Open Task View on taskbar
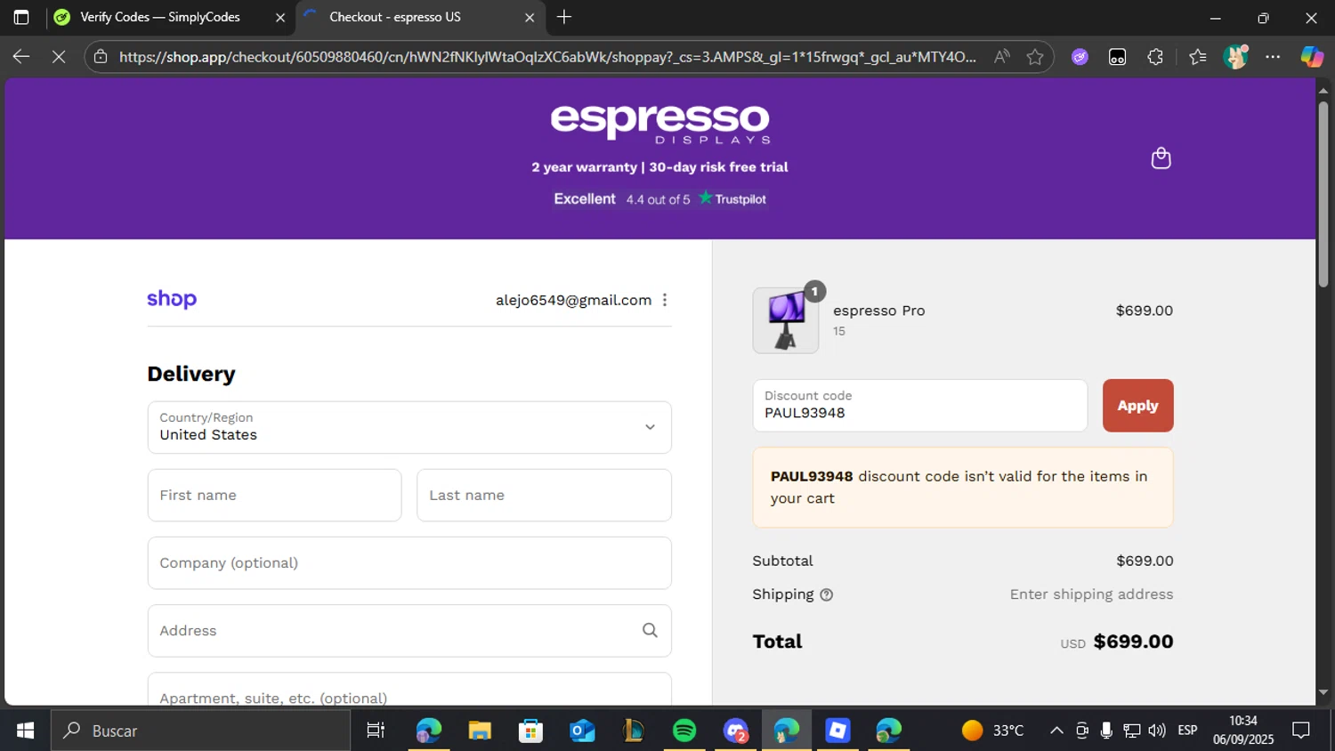This screenshot has width=1335, height=751. tap(376, 731)
